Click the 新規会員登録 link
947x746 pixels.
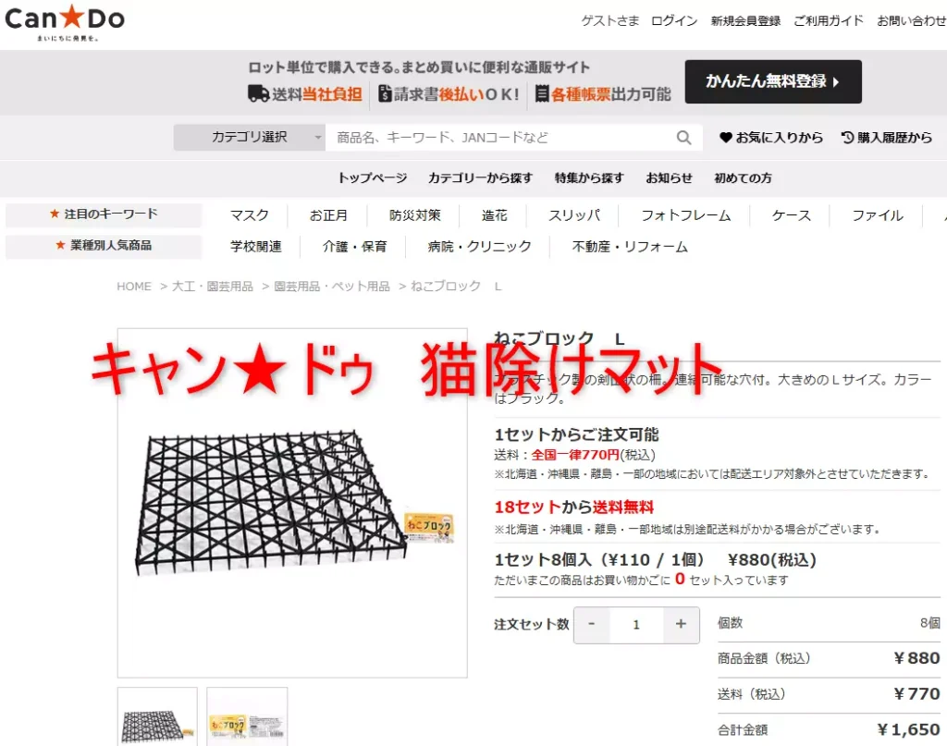(x=745, y=20)
